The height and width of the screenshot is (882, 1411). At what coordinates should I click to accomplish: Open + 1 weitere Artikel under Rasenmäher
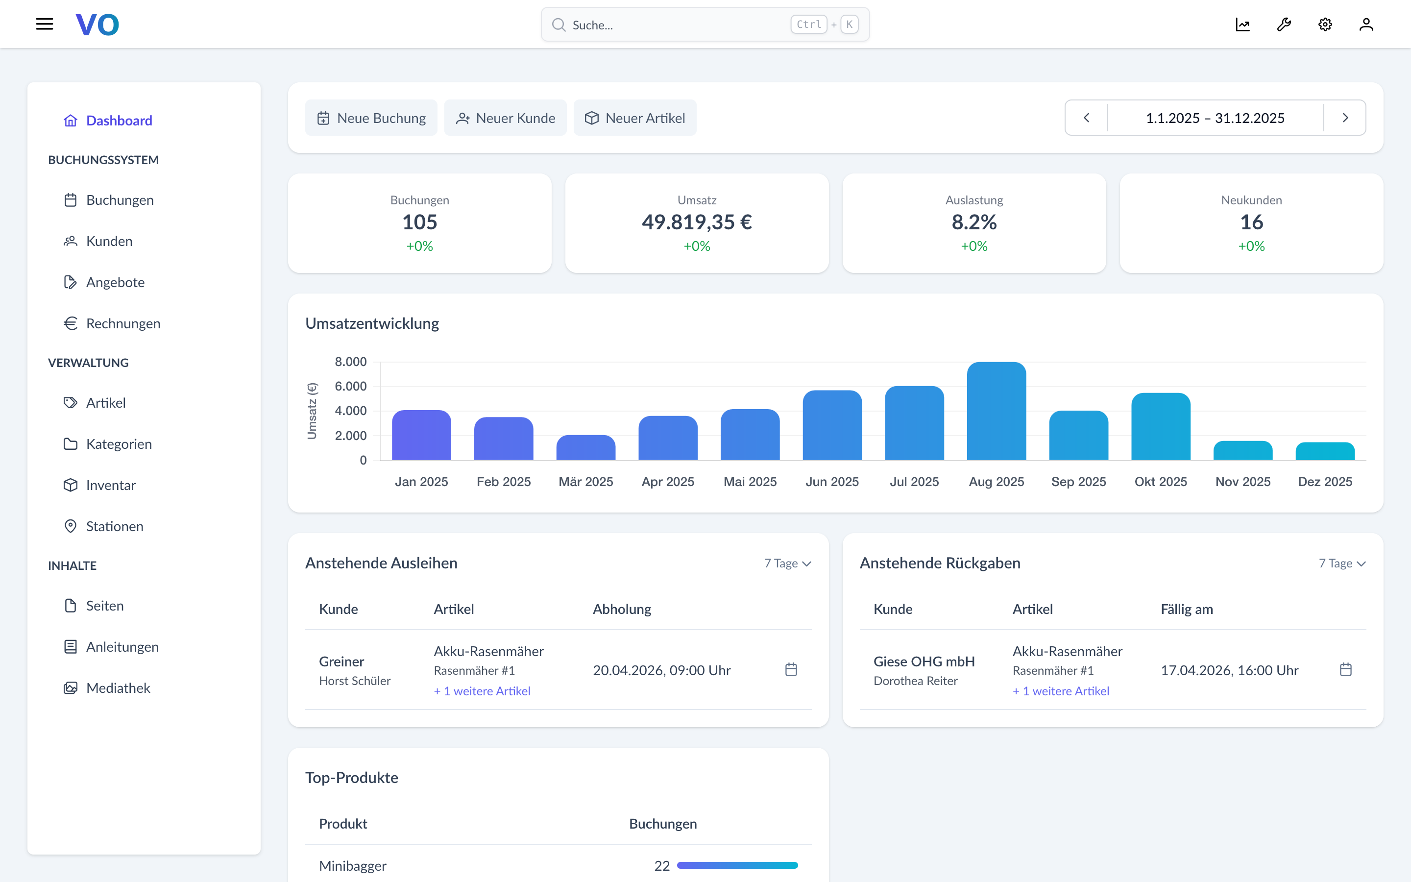coord(482,691)
